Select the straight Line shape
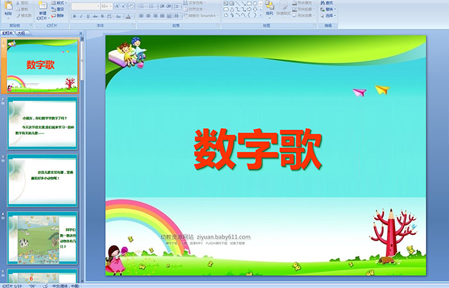This screenshot has height=288, width=449. point(237,3)
